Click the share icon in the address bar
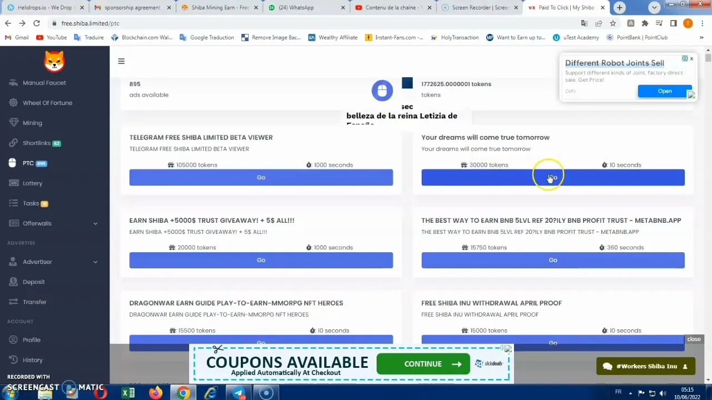Screen dimensions: 712x400 [599, 23]
